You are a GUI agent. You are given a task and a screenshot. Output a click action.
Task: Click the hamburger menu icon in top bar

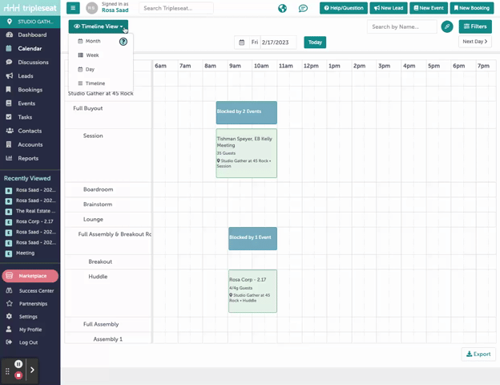pyautogui.click(x=73, y=8)
